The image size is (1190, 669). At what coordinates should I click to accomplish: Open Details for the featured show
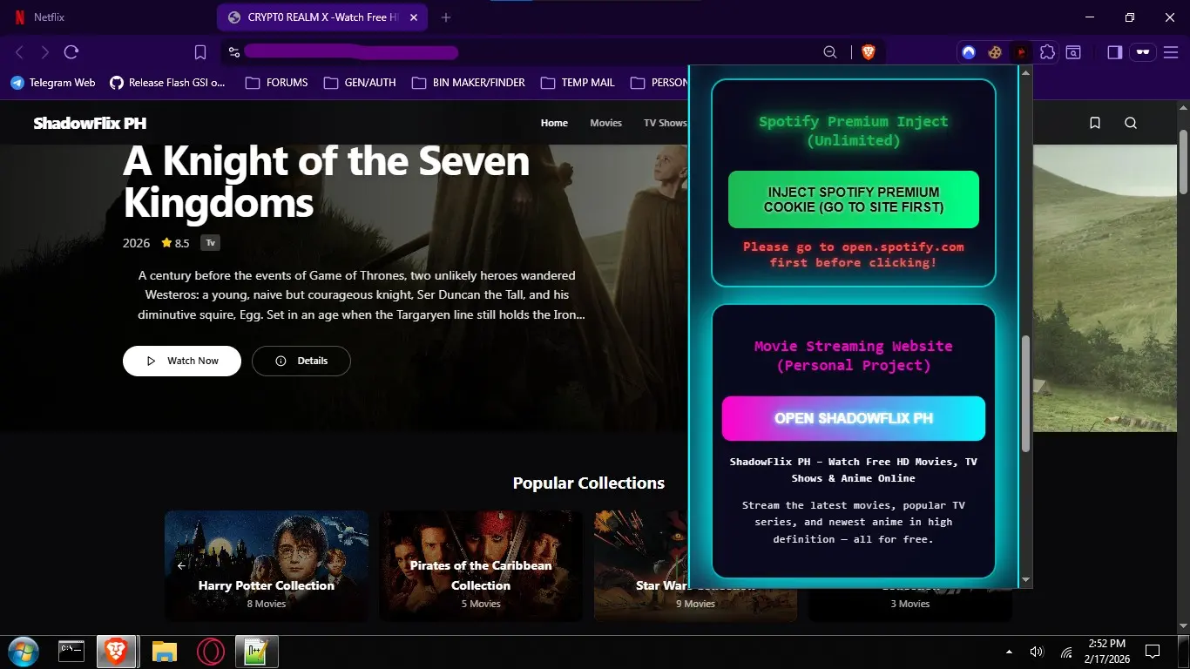[301, 361]
